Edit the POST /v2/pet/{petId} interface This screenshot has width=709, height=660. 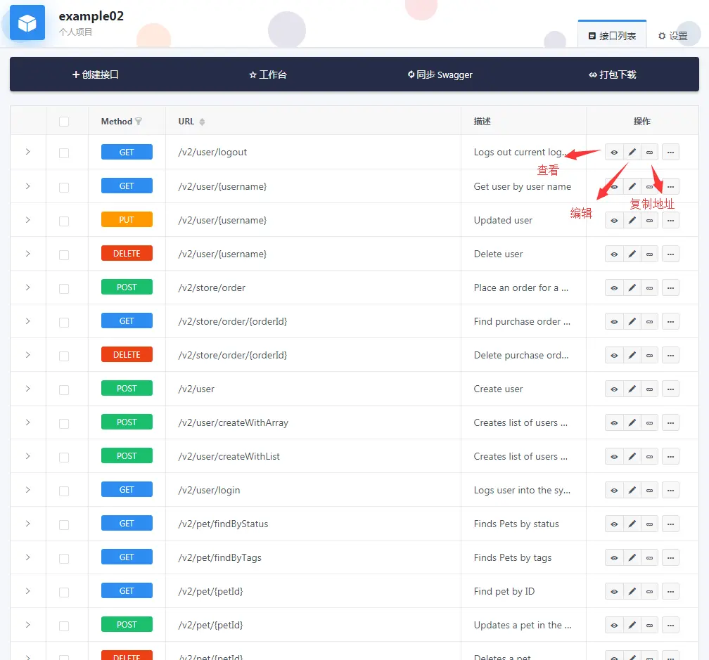click(632, 626)
